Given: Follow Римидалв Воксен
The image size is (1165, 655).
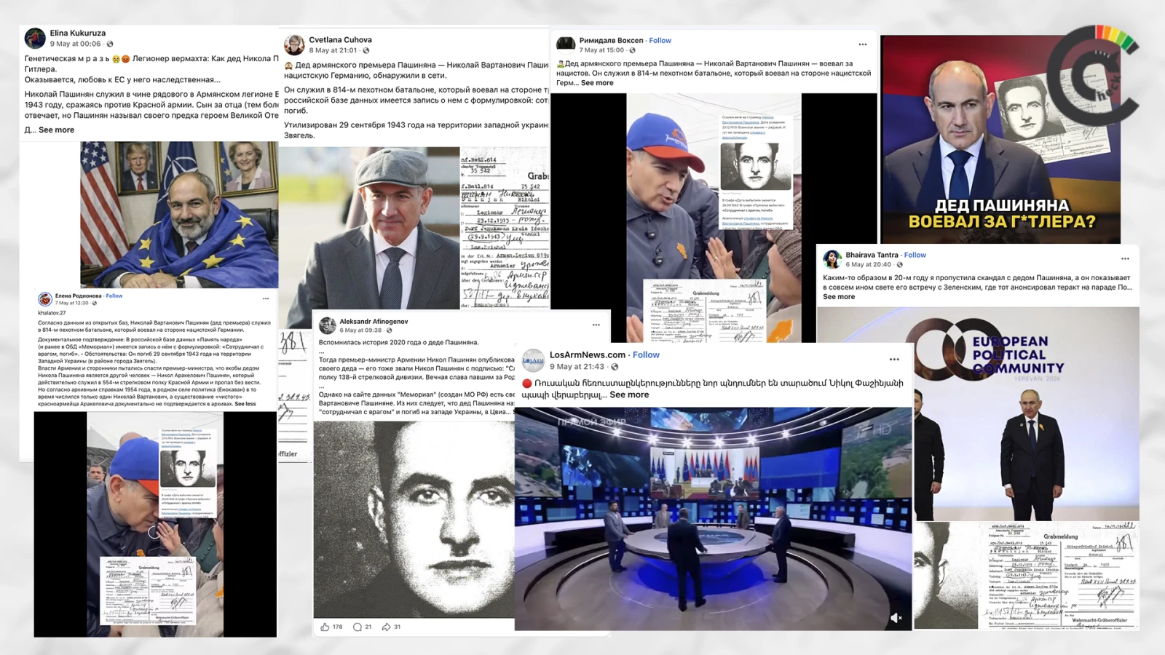Looking at the screenshot, I should pyautogui.click(x=660, y=41).
